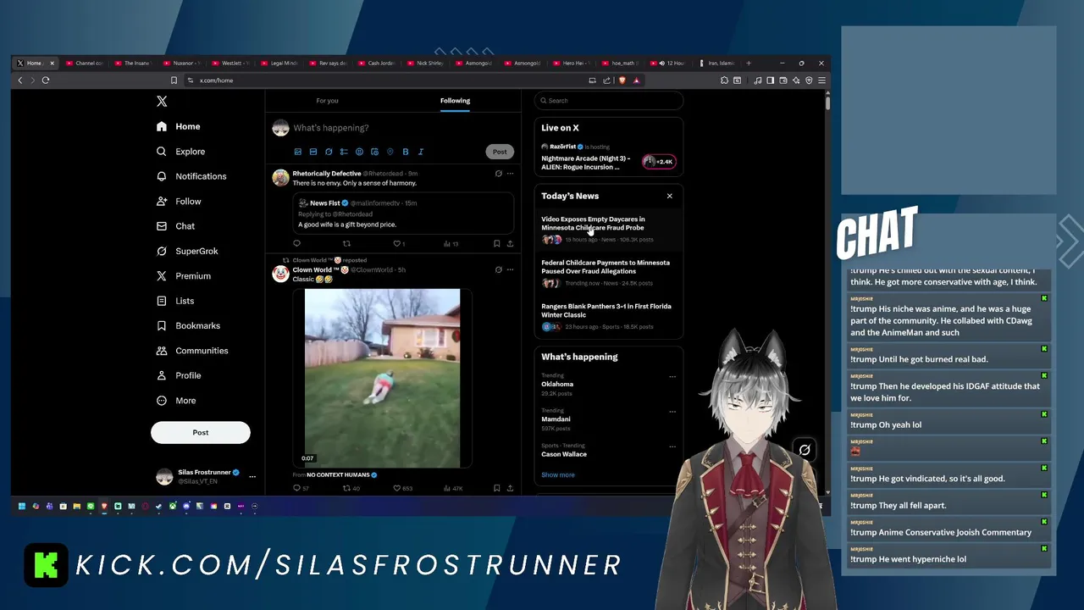Open the Brave Shields icon
The height and width of the screenshot is (610, 1084).
point(622,80)
